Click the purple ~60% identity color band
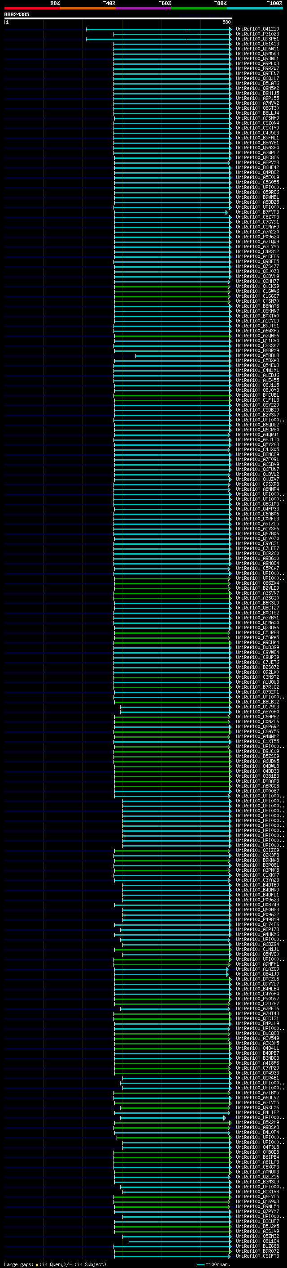Screen dimensions: 287x1268 [143, 8]
